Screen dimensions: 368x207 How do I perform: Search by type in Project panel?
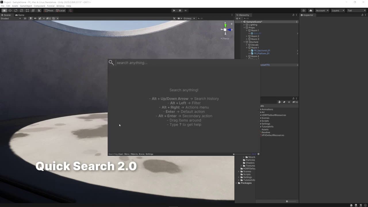coord(280,102)
